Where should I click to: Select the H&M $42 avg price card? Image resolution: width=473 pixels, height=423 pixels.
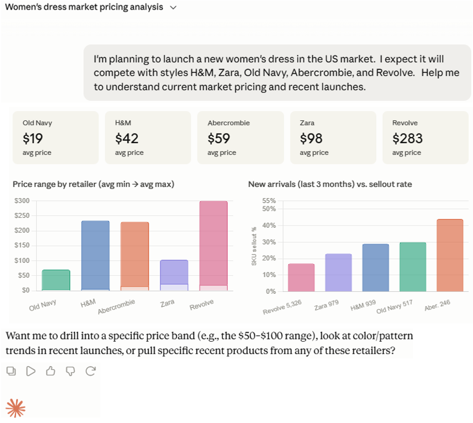click(x=148, y=138)
